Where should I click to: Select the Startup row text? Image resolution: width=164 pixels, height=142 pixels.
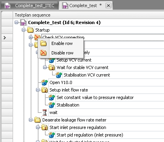pyautogui.click(x=42, y=30)
